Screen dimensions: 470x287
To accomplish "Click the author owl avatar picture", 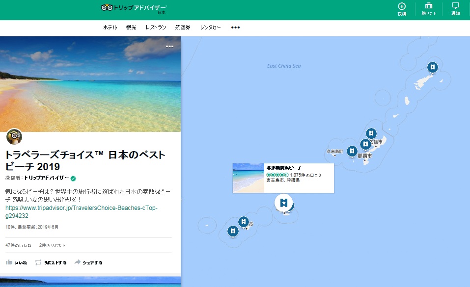I will point(14,137).
